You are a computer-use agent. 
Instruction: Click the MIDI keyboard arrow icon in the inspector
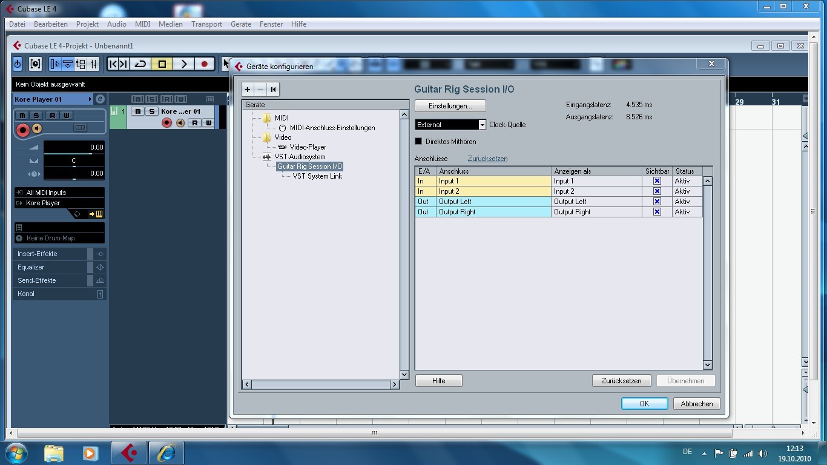coord(96,214)
